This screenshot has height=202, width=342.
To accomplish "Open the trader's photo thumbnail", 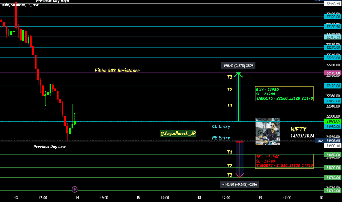I will [268, 132].
